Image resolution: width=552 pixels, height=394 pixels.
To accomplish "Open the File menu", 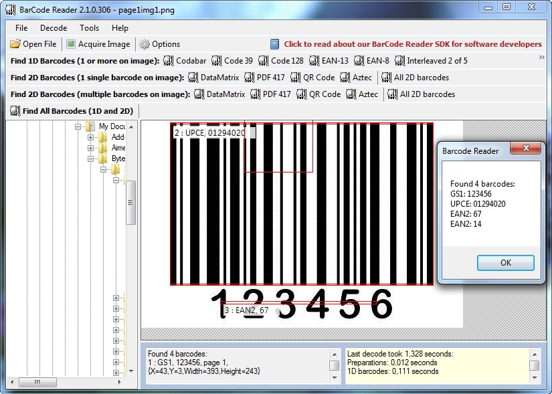I will click(x=21, y=28).
